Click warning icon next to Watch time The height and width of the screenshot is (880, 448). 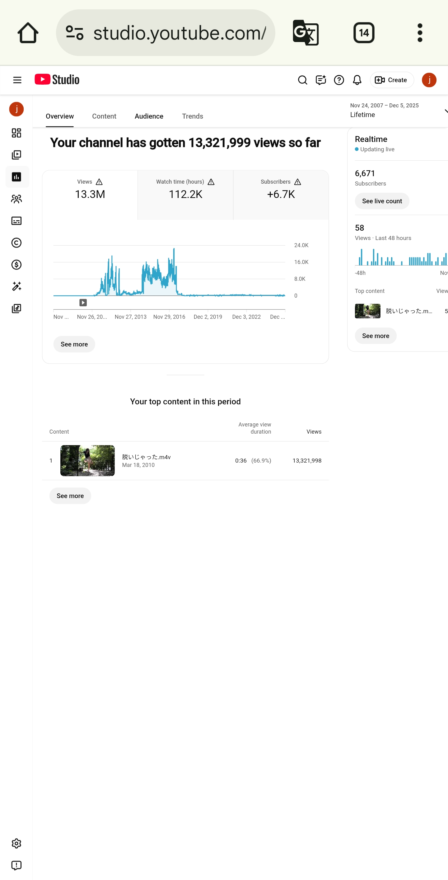(x=211, y=182)
